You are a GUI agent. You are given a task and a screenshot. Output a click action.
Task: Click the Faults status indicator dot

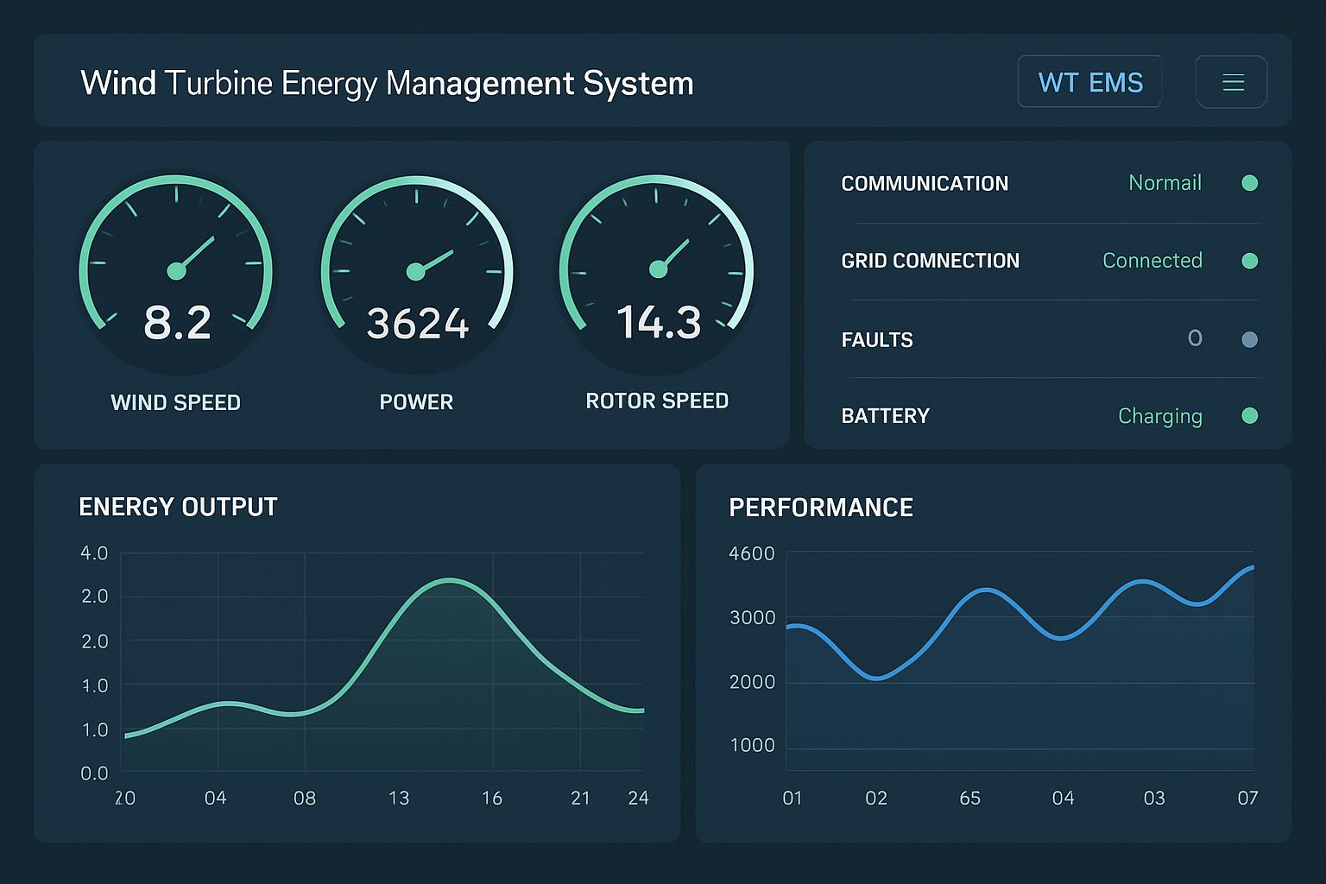[1249, 338]
